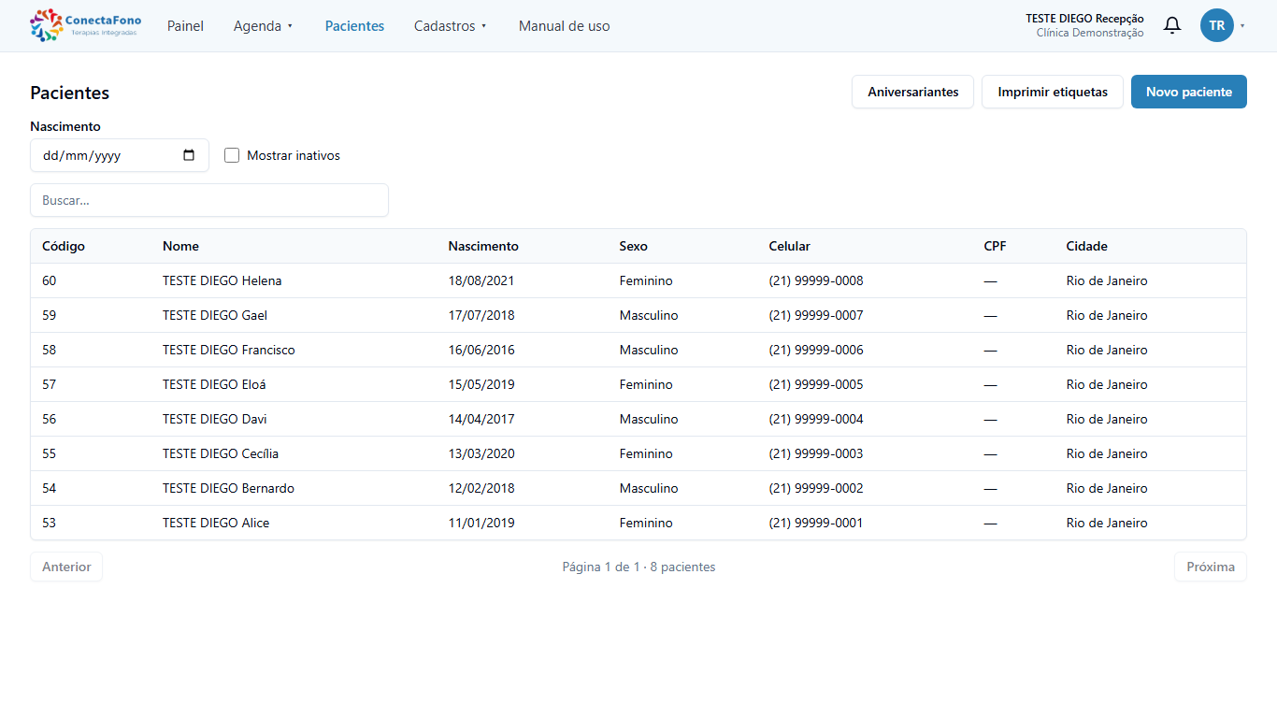Screen dimensions: 1277x718
Task: Click the Cidade column header
Action: (x=1086, y=246)
